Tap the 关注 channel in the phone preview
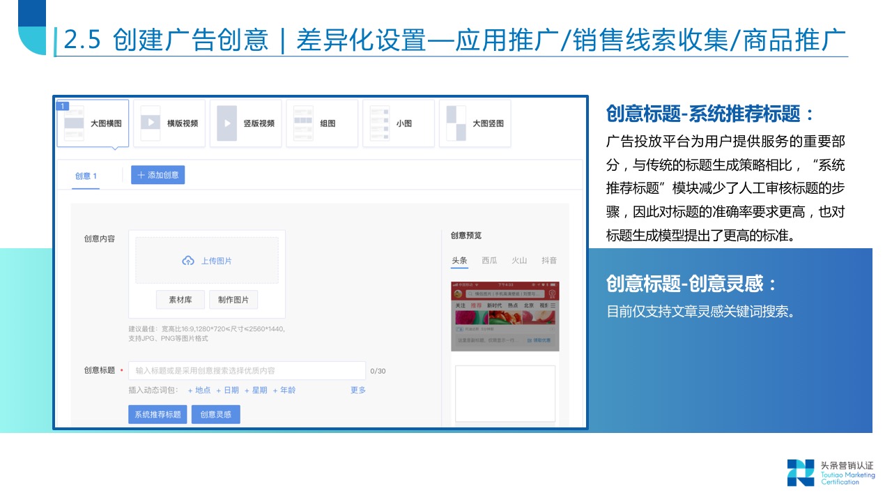The image size is (892, 502). point(461,305)
